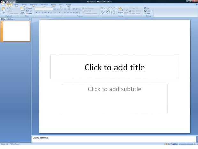The width and height of the screenshot is (198, 149).
Task: Switch to the Acrobat ribbon tab
Action: (69, 5)
